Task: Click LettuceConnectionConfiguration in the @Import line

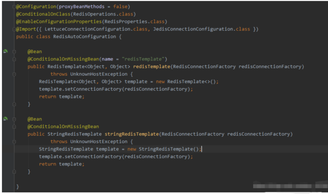Action: pos(88,29)
